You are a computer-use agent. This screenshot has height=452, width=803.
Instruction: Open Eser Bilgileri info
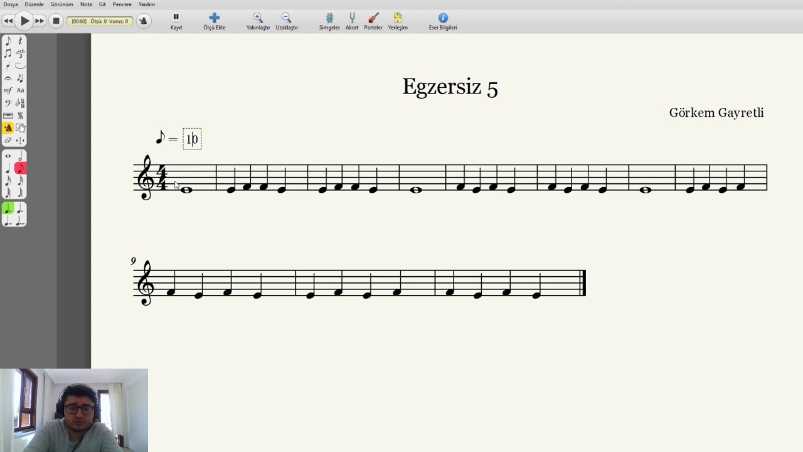pos(443,21)
